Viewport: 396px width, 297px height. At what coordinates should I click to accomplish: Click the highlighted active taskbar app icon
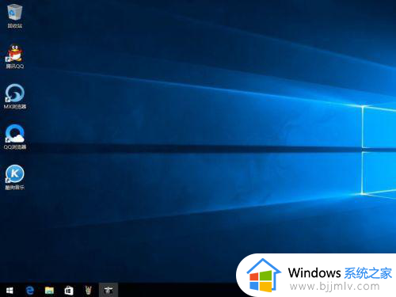109,290
